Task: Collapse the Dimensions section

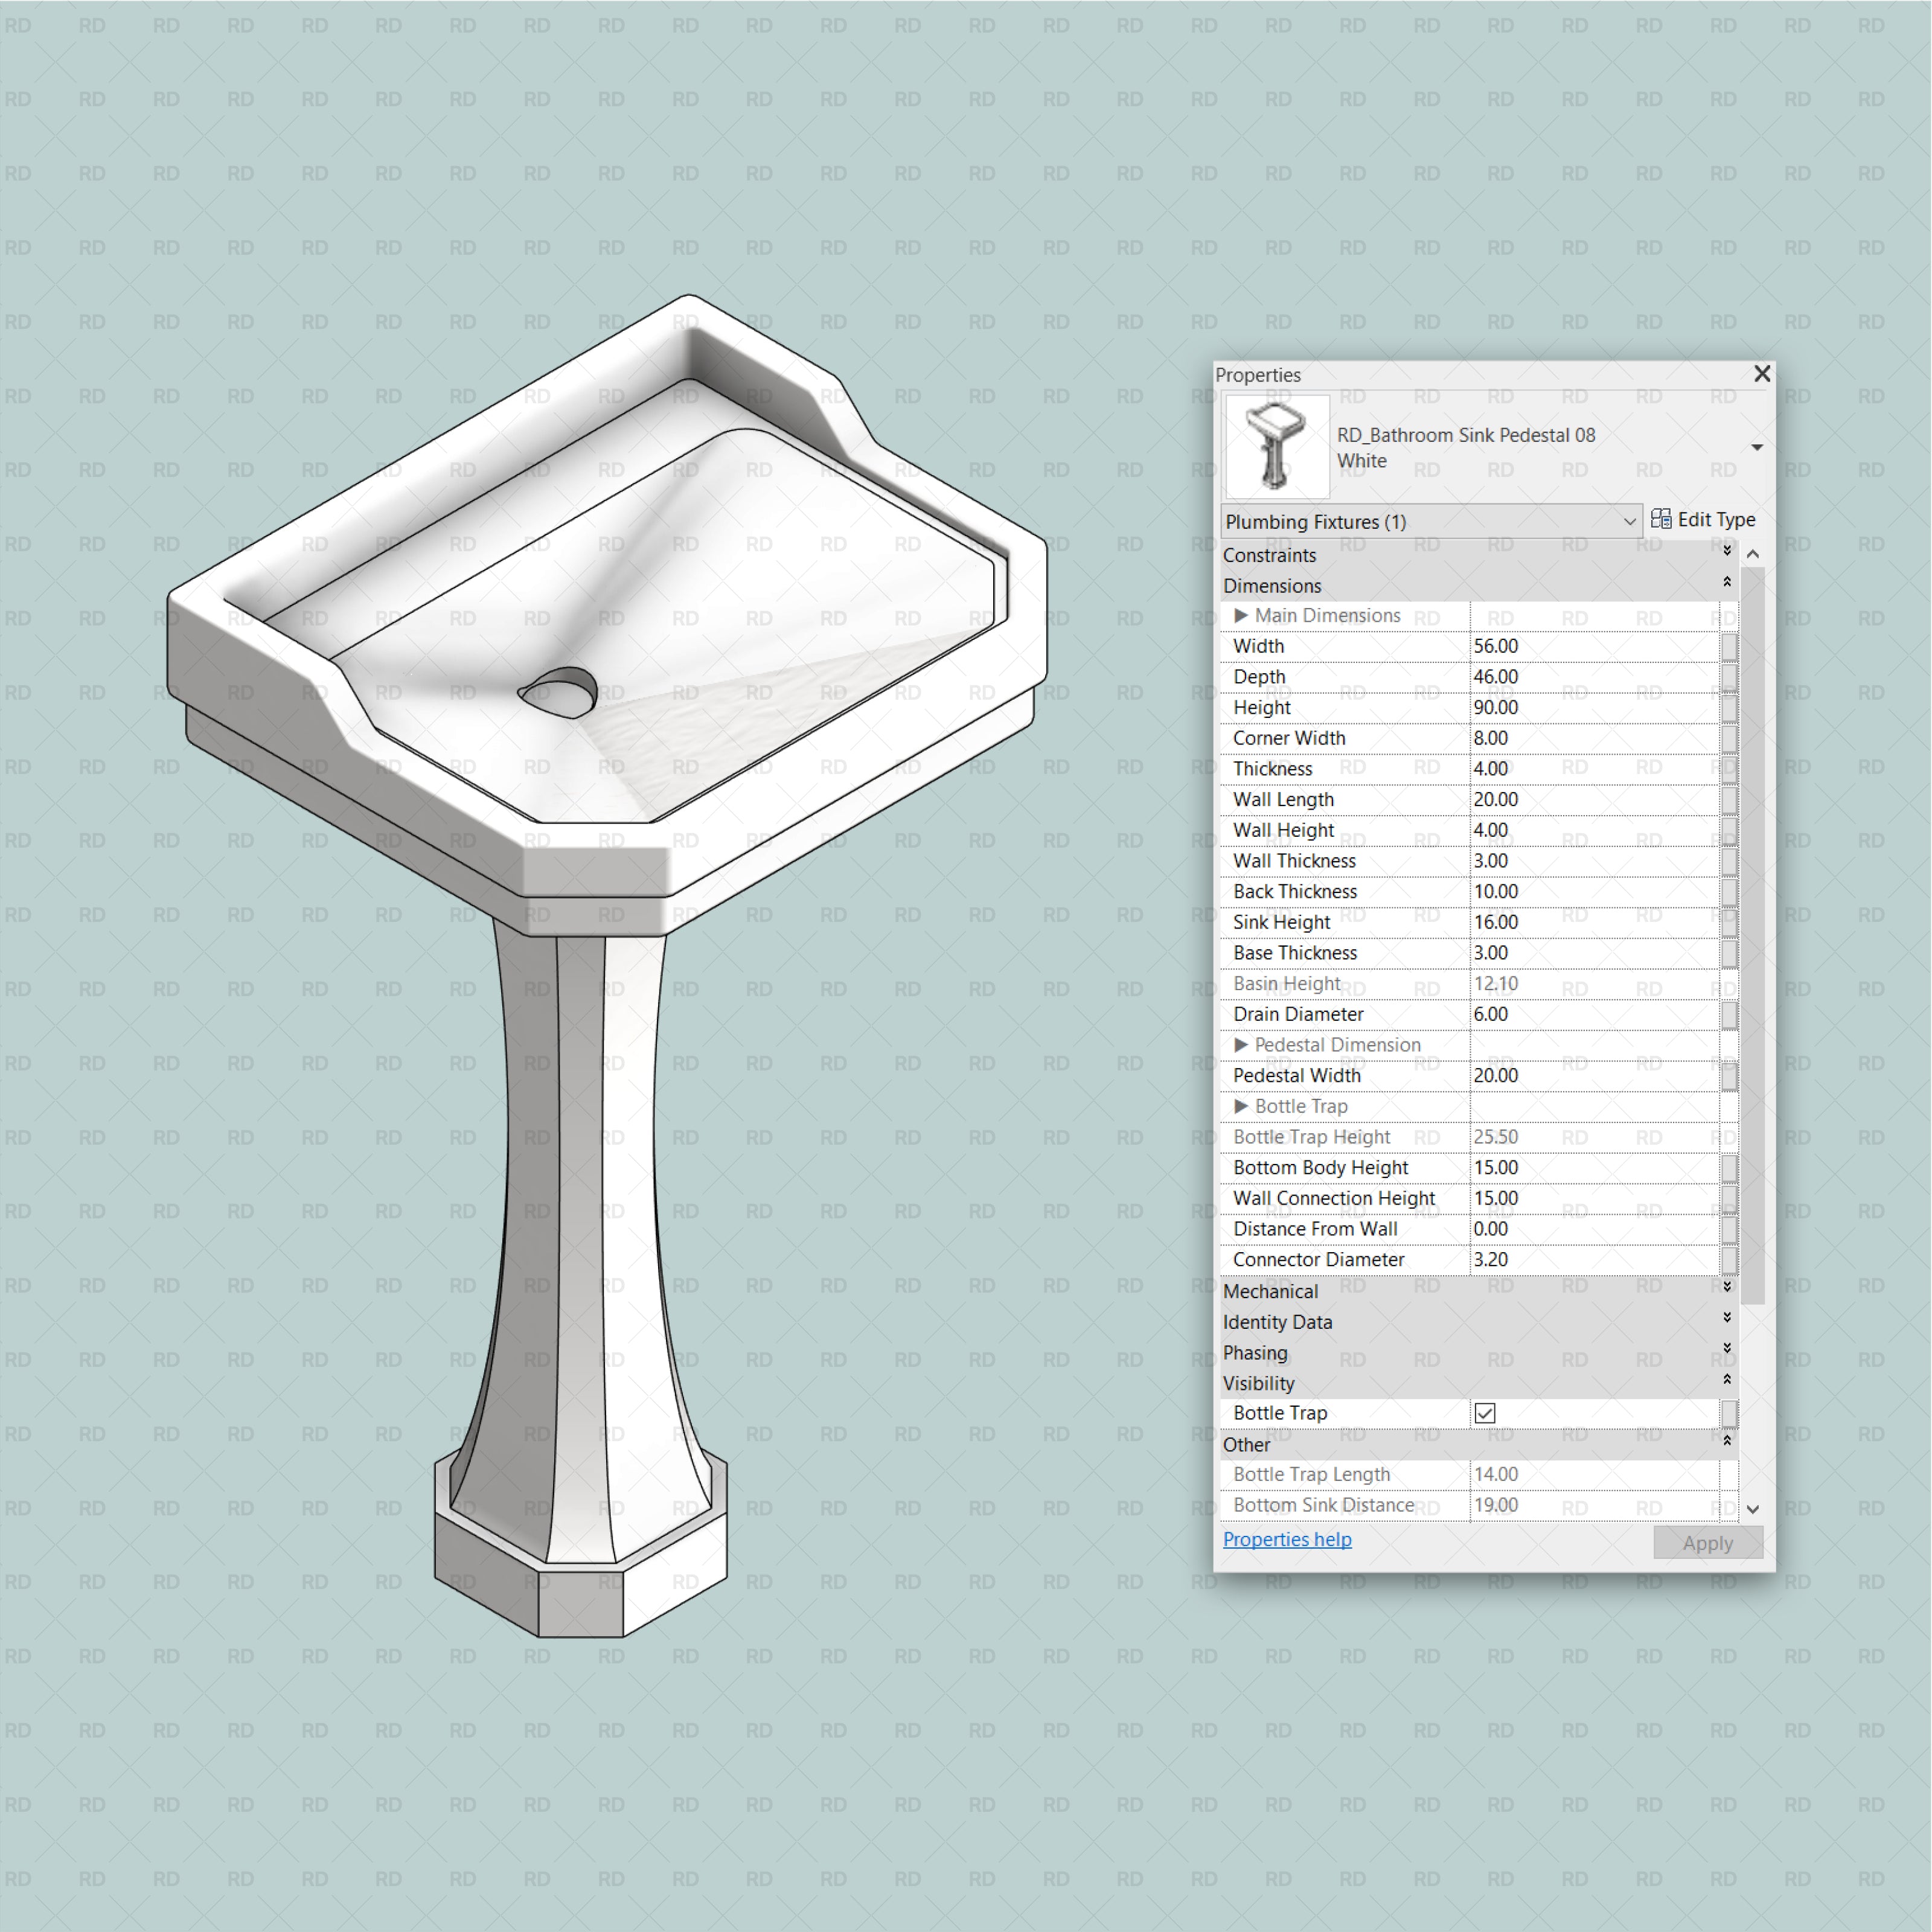Action: (1727, 582)
